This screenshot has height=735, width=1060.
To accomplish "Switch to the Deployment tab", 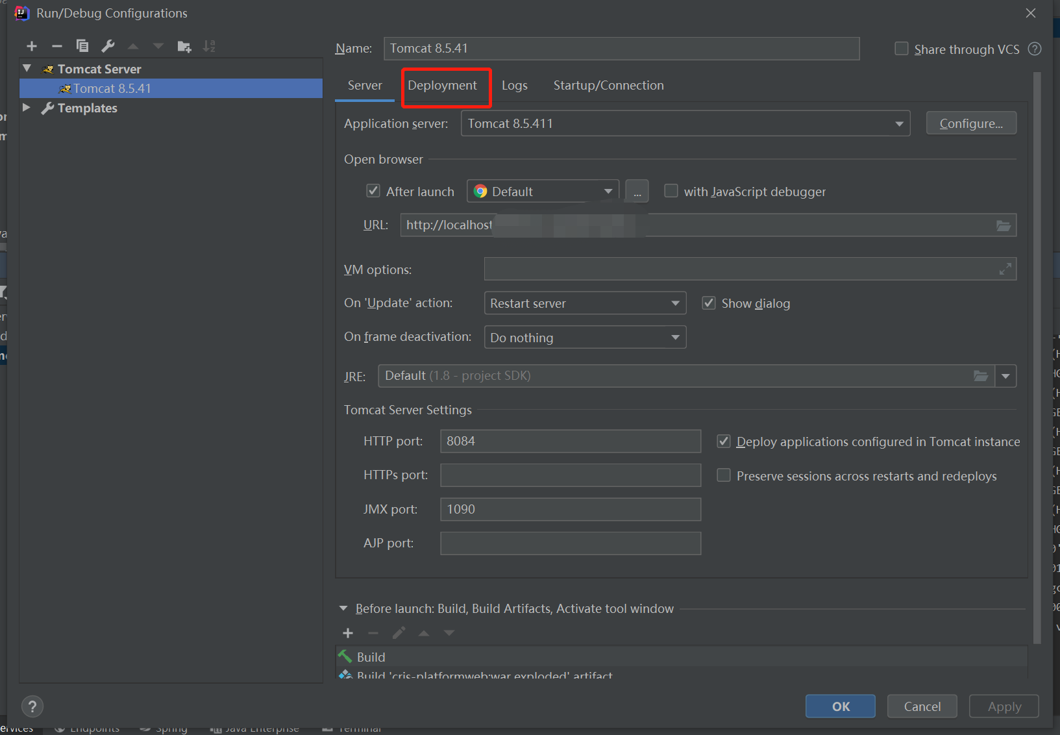I will (442, 86).
